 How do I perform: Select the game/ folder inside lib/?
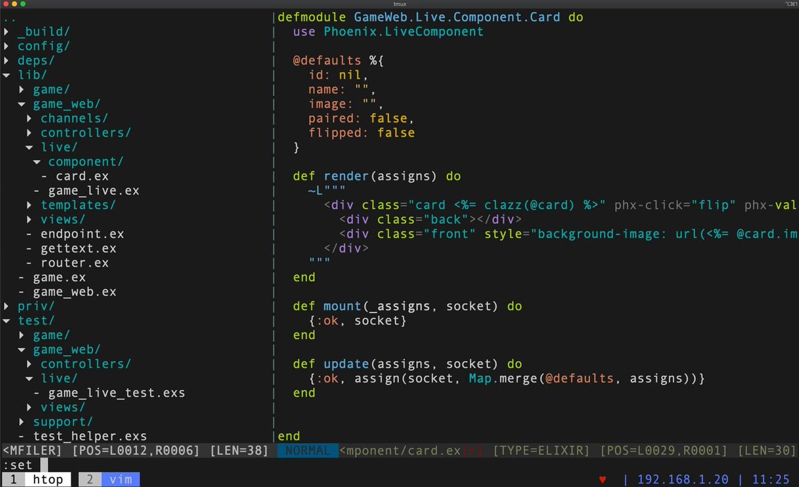(x=51, y=90)
